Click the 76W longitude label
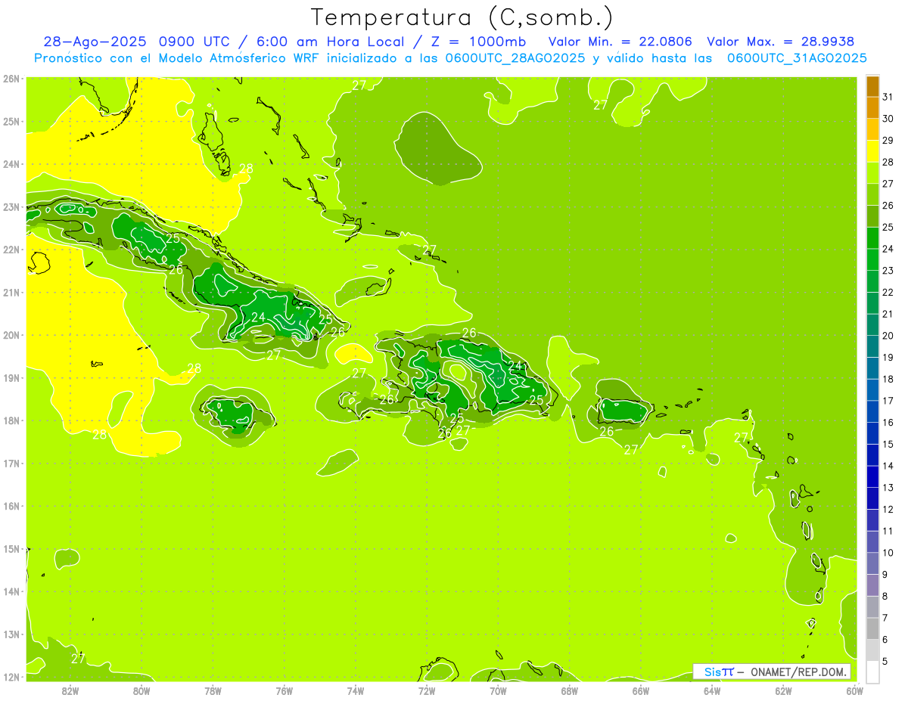The height and width of the screenshot is (701, 908). (x=285, y=690)
